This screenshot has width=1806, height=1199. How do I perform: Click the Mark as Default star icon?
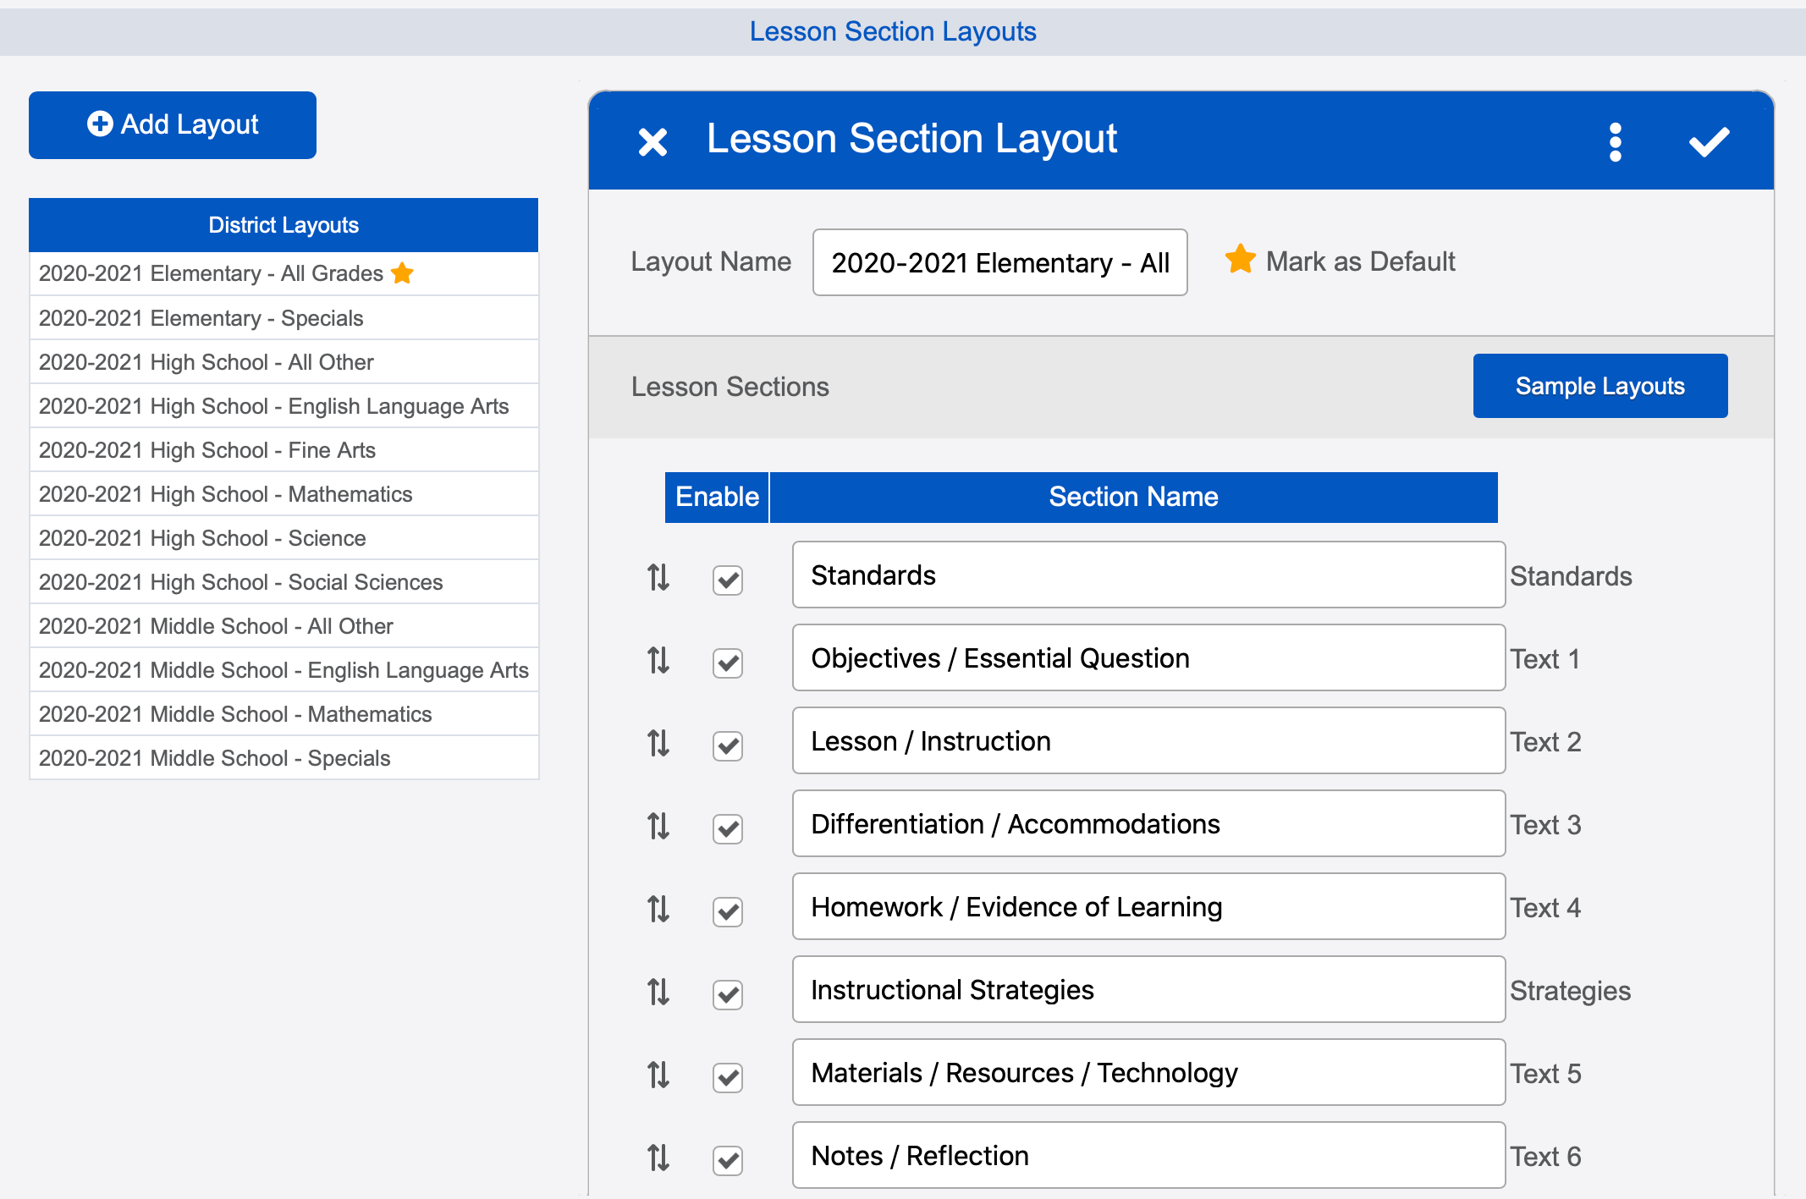[x=1239, y=261]
